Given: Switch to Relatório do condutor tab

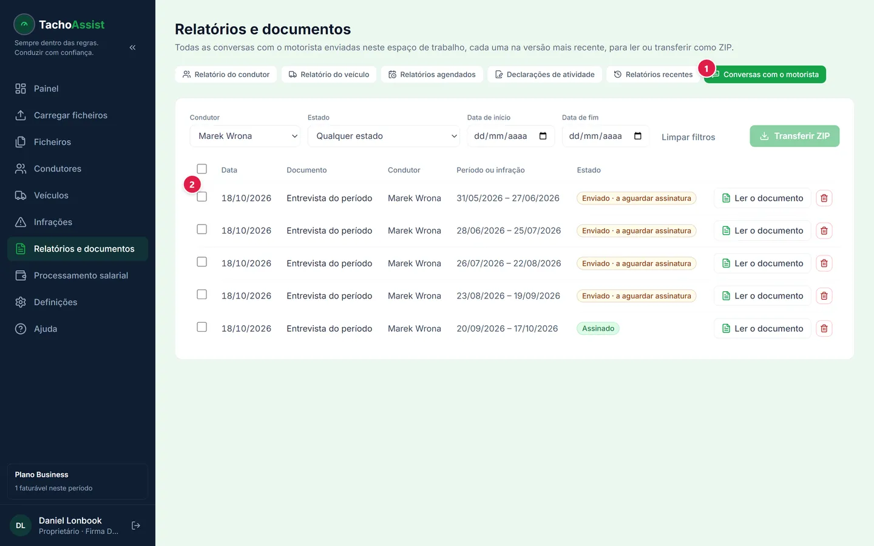Looking at the screenshot, I should pos(226,75).
